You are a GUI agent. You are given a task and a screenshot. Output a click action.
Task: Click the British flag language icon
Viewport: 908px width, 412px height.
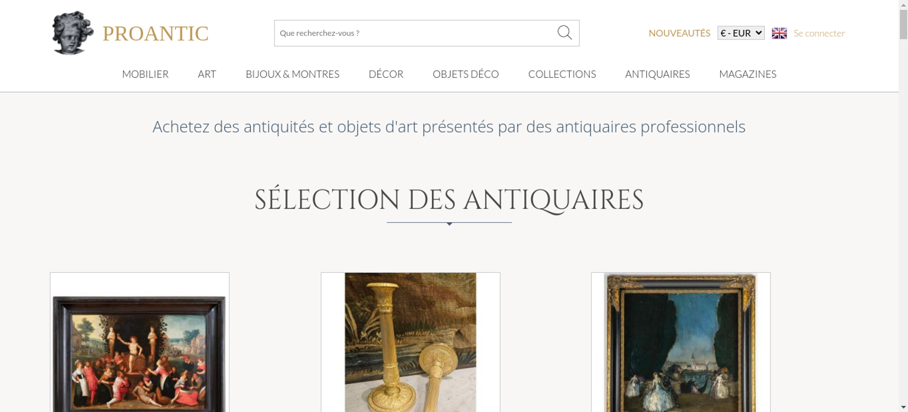point(779,33)
